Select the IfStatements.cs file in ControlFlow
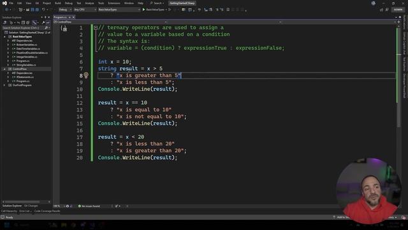Screen dimensions: 408x230 tap(25, 77)
